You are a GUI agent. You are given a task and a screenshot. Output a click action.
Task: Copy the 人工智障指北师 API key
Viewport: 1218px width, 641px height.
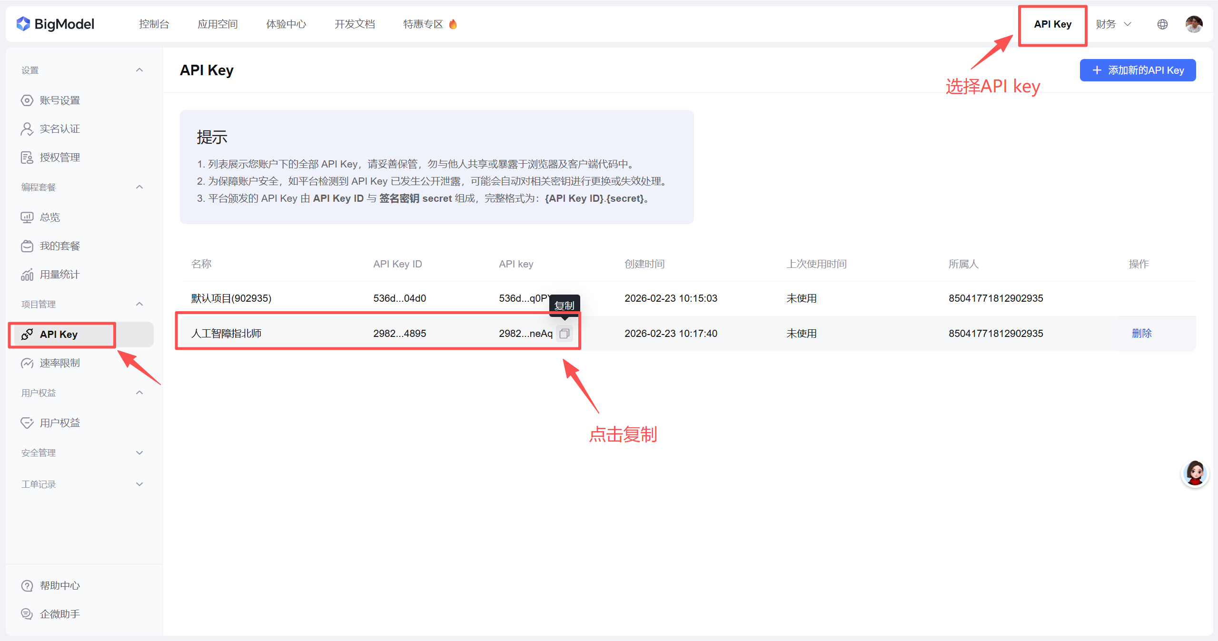pos(564,334)
